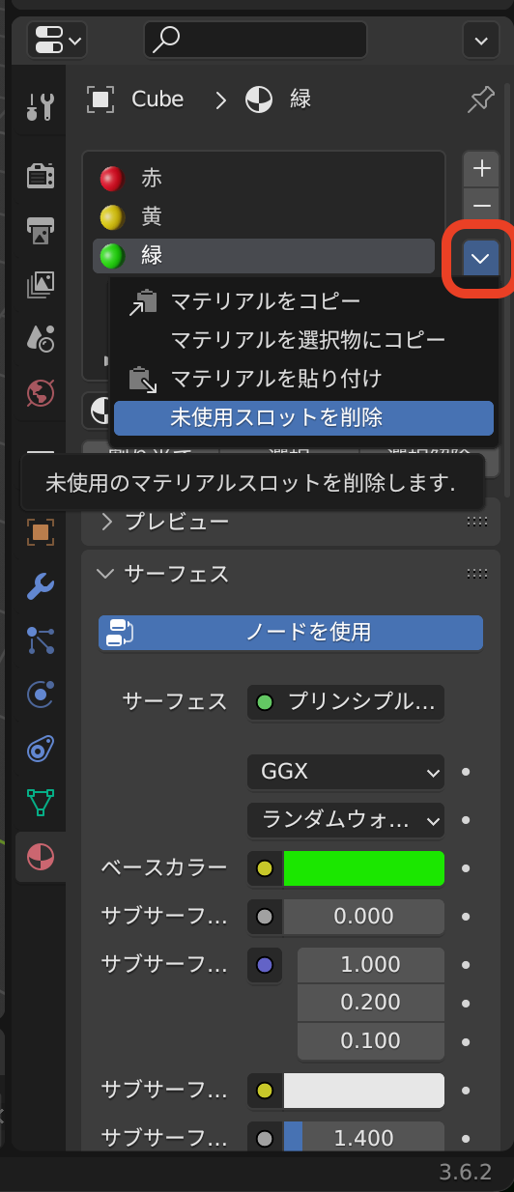Screen dimensions: 514x1192
Task: Open the Object Data mesh tab
Action: click(41, 802)
